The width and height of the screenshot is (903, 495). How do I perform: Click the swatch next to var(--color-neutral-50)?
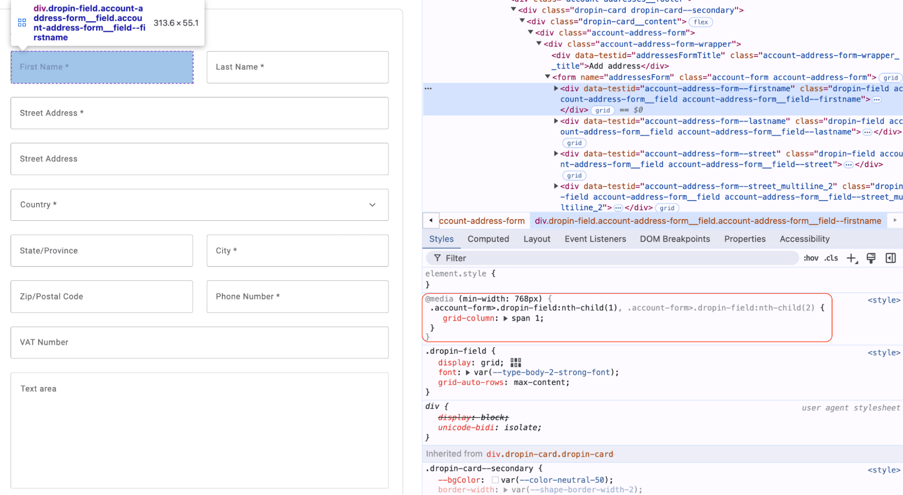[495, 480]
